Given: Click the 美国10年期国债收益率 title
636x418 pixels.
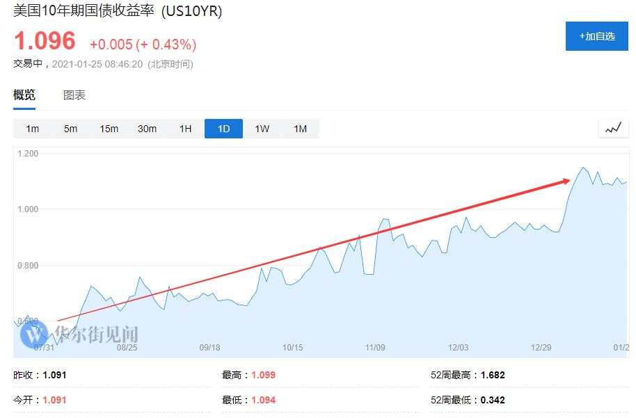Looking at the screenshot, I should coord(84,10).
